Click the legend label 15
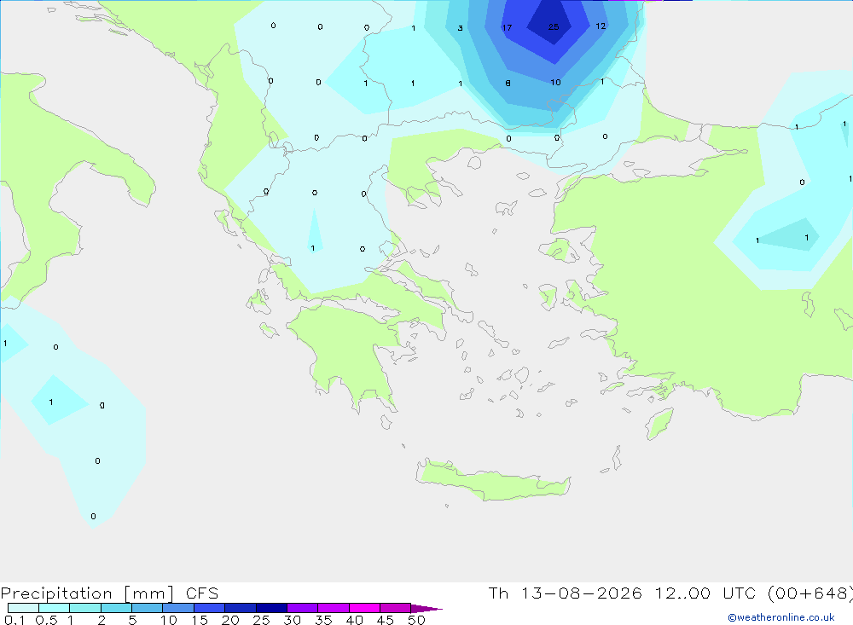853x625 pixels. (199, 620)
